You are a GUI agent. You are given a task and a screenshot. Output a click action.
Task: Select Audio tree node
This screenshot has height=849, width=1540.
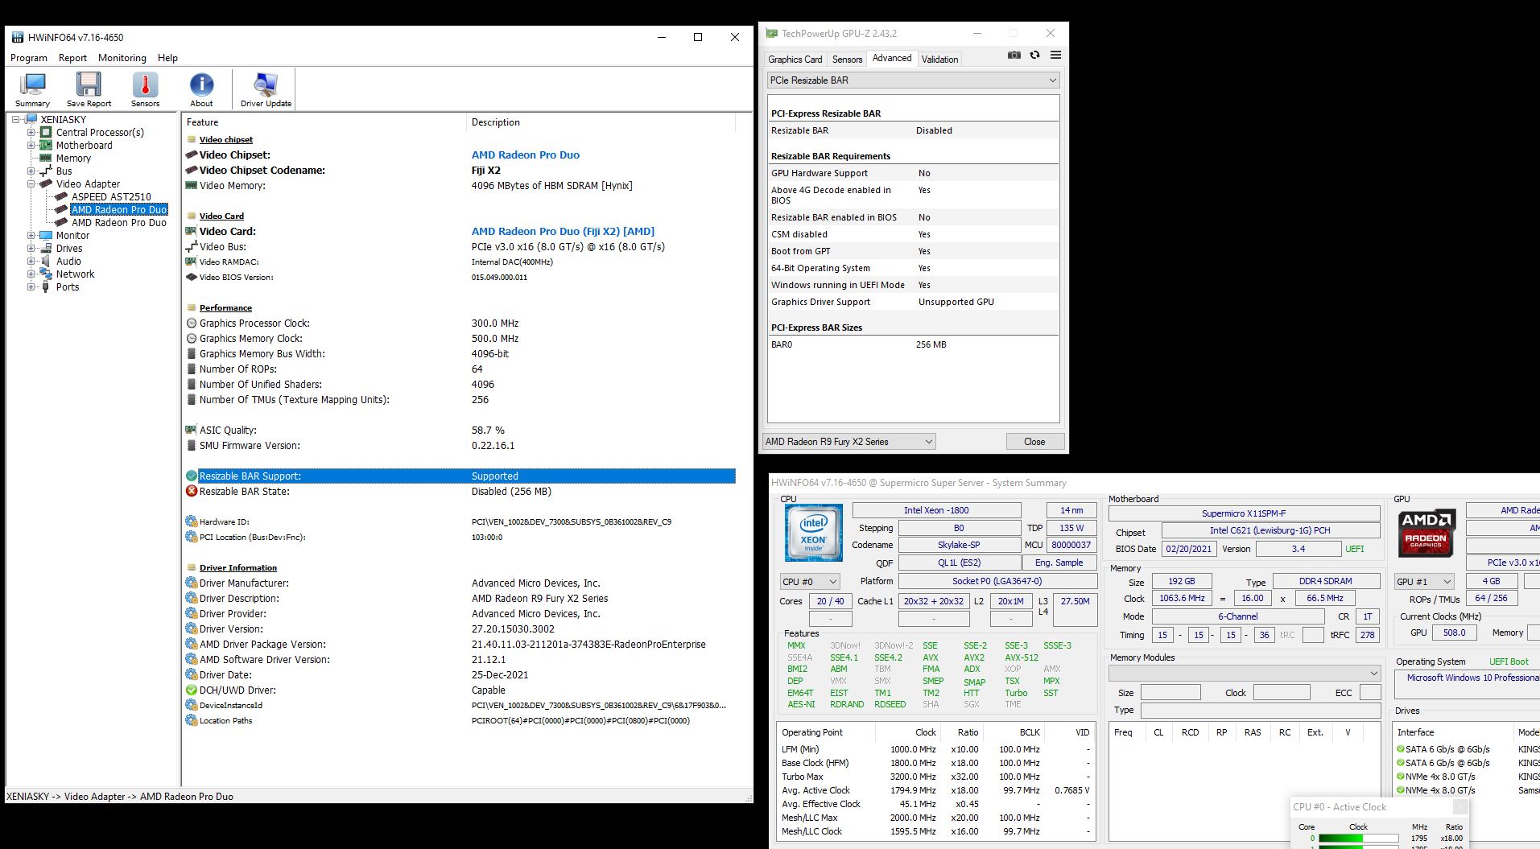point(68,261)
